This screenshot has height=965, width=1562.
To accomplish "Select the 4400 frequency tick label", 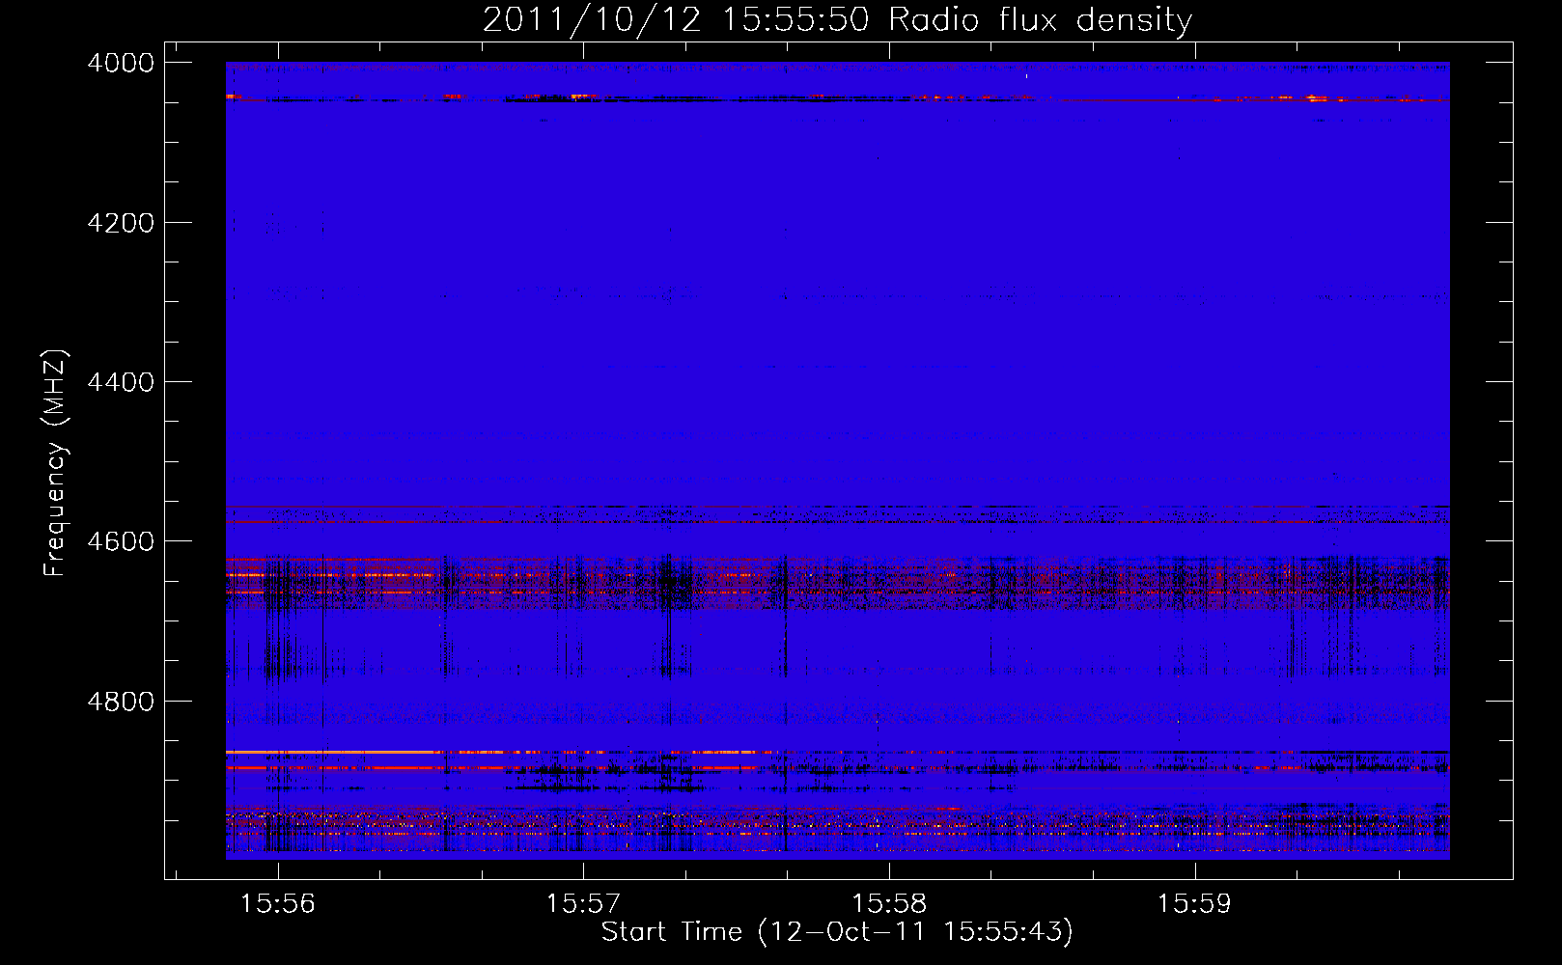I will click(121, 382).
